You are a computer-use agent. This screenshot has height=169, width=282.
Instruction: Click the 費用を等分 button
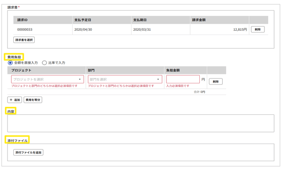pos(33,100)
